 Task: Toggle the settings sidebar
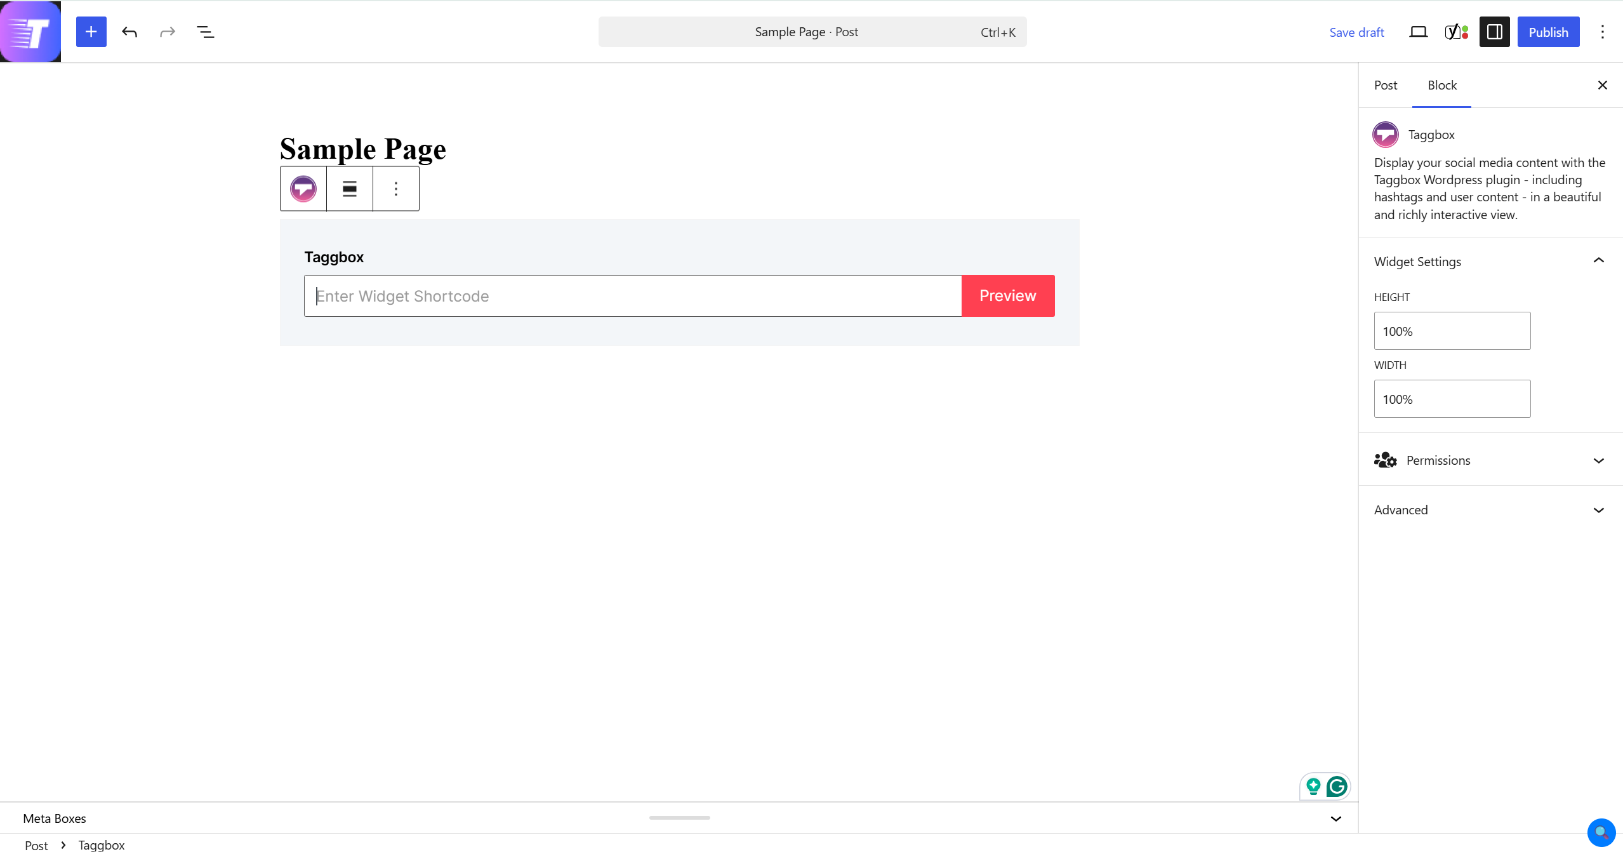[1495, 32]
